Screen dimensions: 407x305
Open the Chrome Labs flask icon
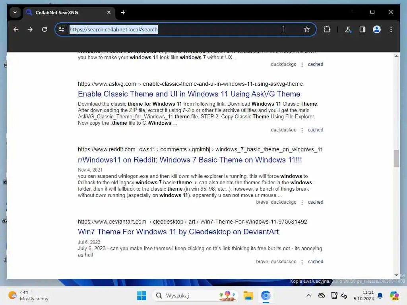(x=348, y=29)
